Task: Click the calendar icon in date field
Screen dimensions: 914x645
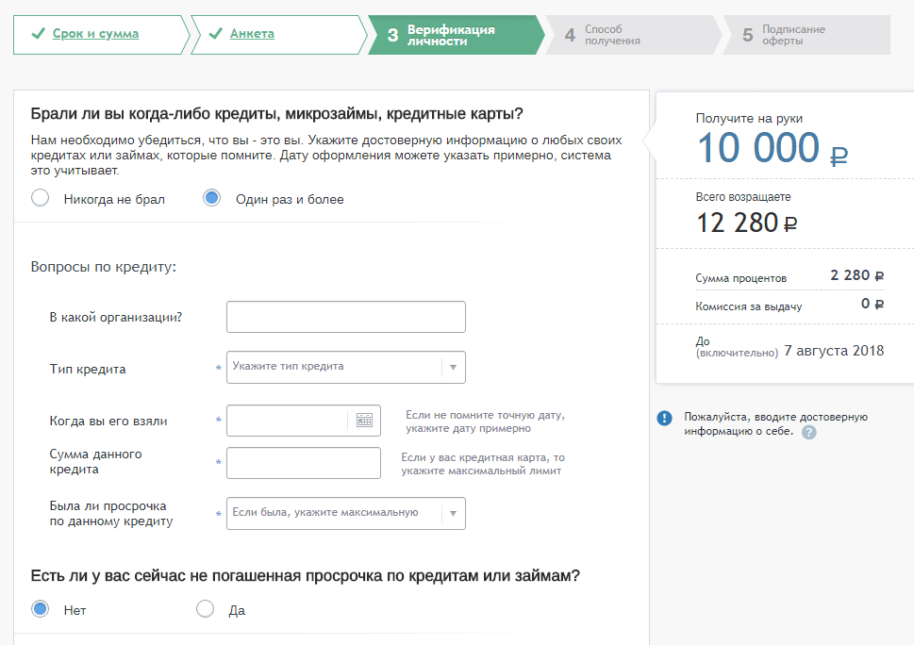Action: click(364, 421)
